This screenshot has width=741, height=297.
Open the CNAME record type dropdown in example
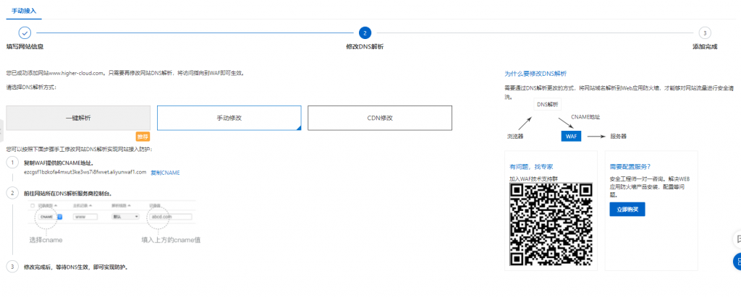(51, 217)
